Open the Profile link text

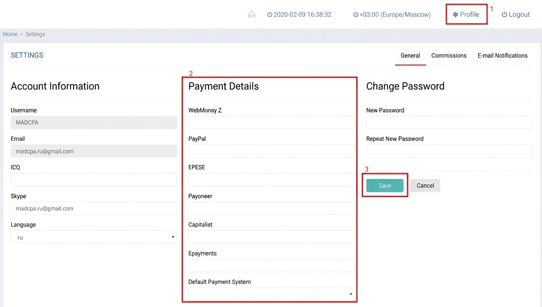coord(469,14)
